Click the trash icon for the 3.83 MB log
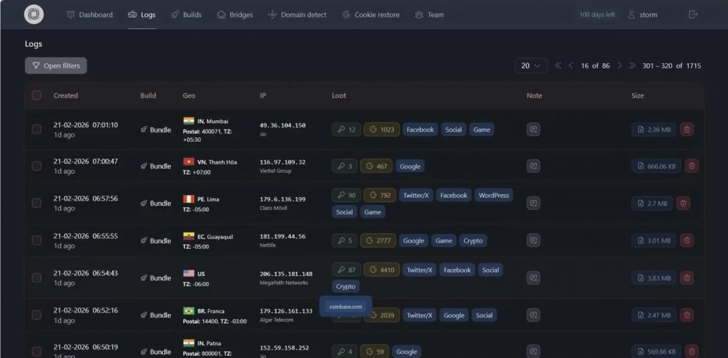 coord(687,278)
